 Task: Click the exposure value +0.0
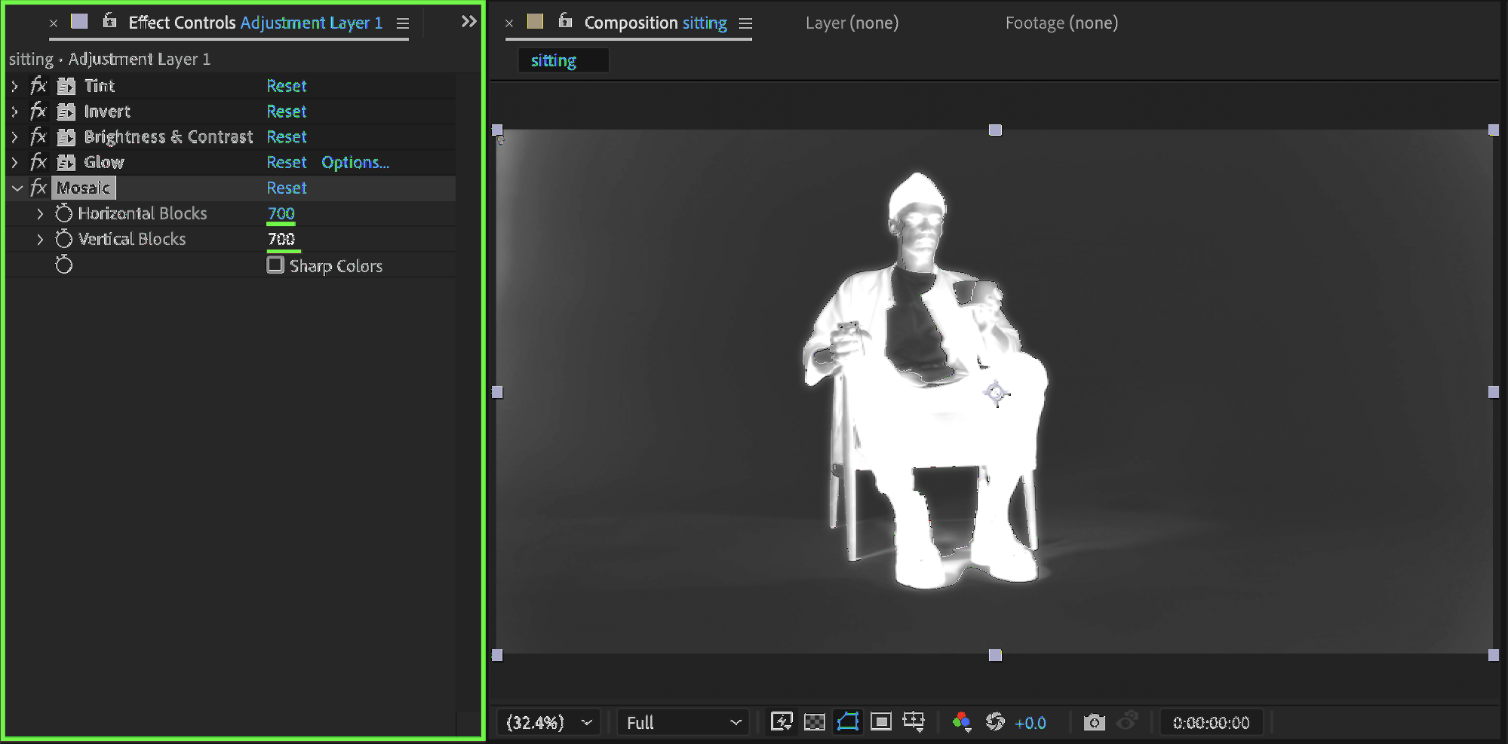coord(1030,724)
